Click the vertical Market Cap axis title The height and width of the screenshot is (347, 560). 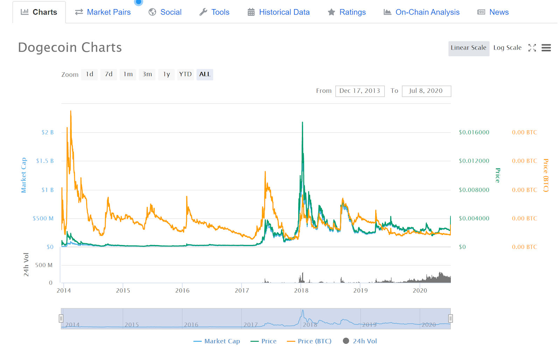coord(24,175)
